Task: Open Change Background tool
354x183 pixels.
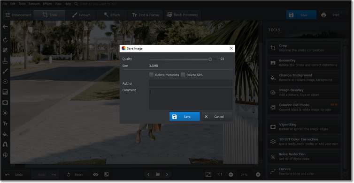Action: (x=304, y=77)
